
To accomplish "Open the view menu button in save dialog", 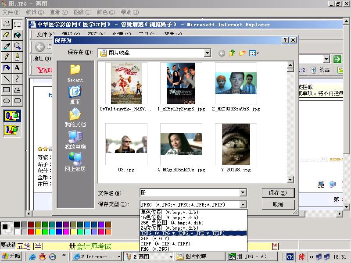I will point(254,53).
